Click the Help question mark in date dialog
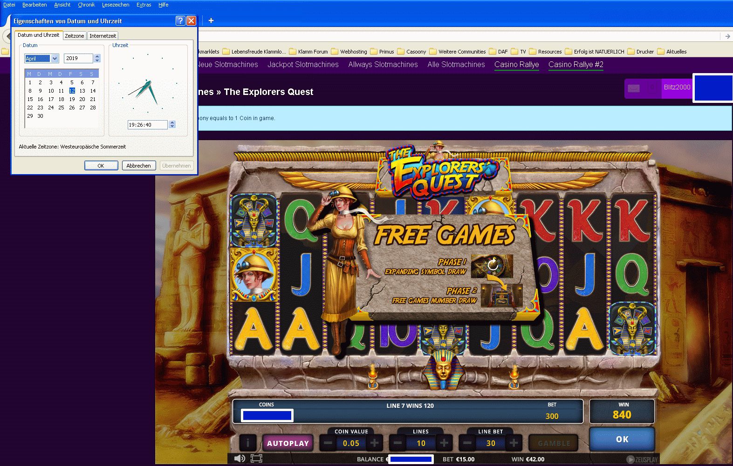Viewport: 733px width, 466px height. (x=180, y=20)
